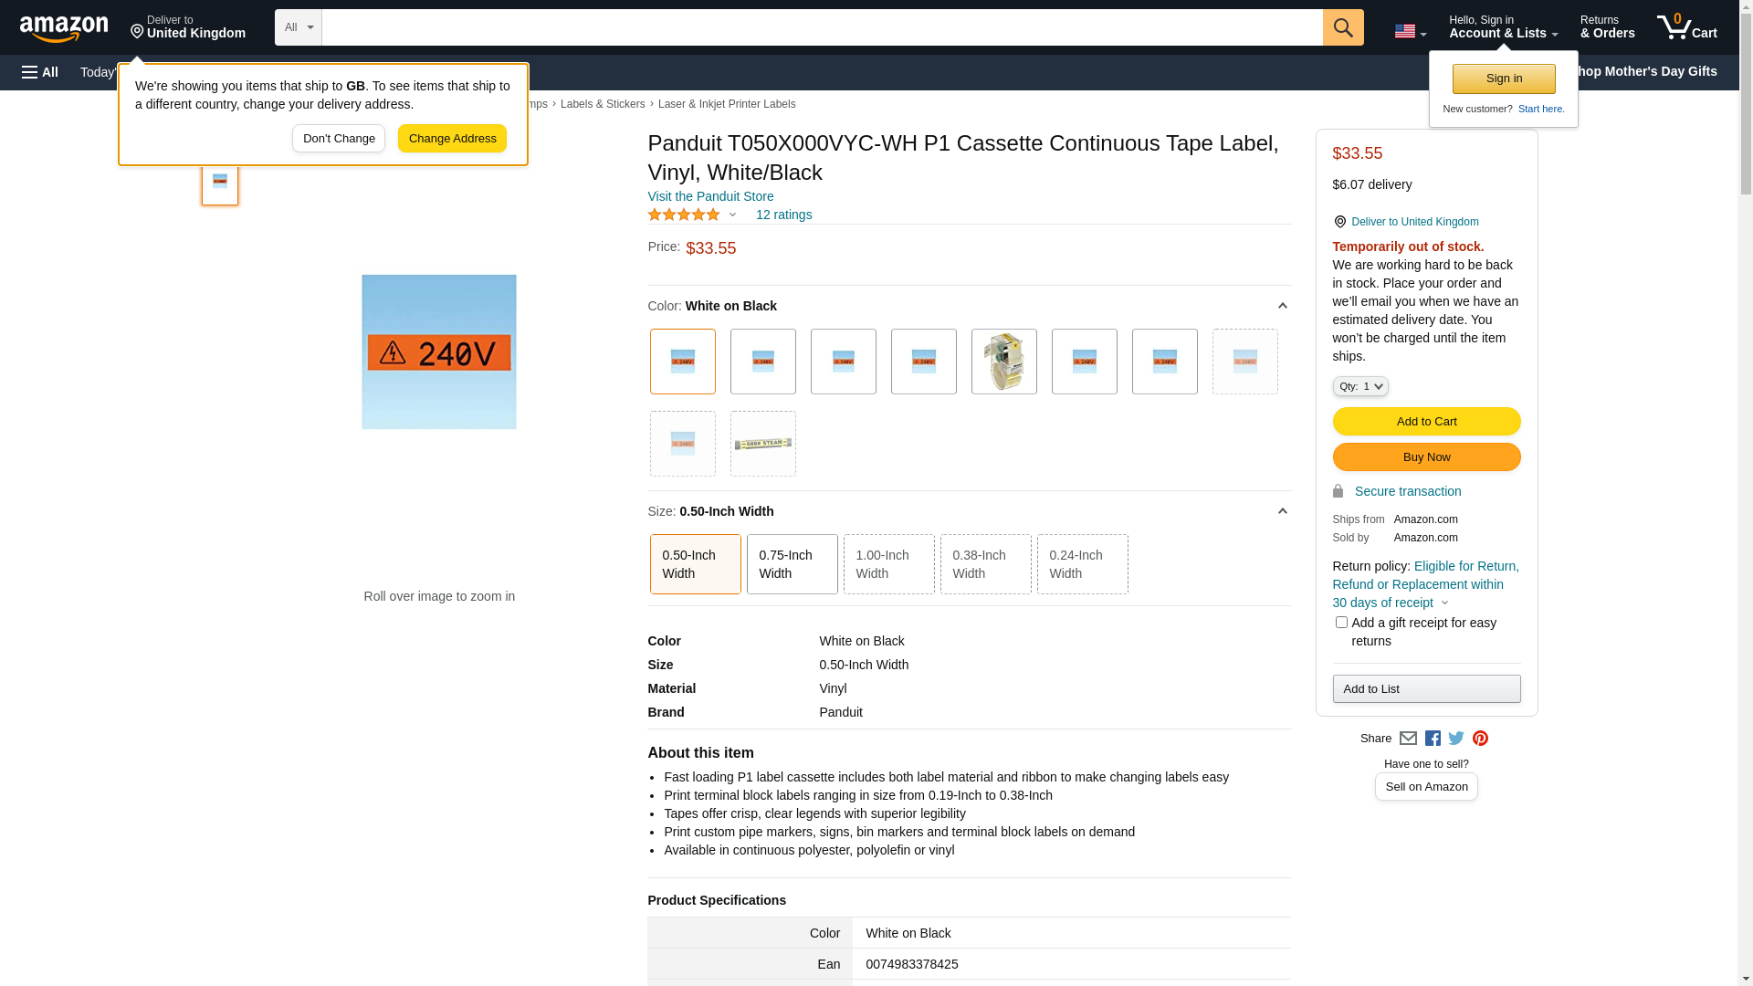Click the search magnifier button

[x=1342, y=27]
